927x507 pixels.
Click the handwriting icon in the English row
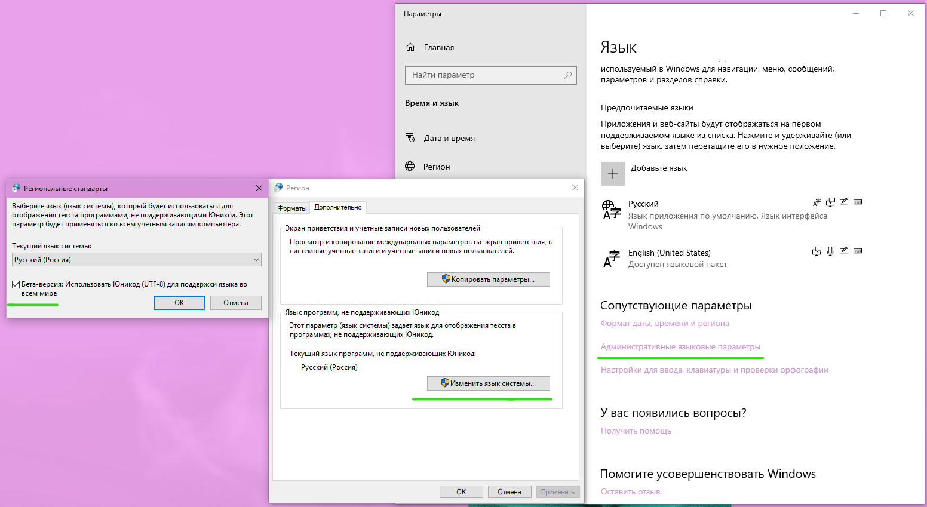coord(844,251)
